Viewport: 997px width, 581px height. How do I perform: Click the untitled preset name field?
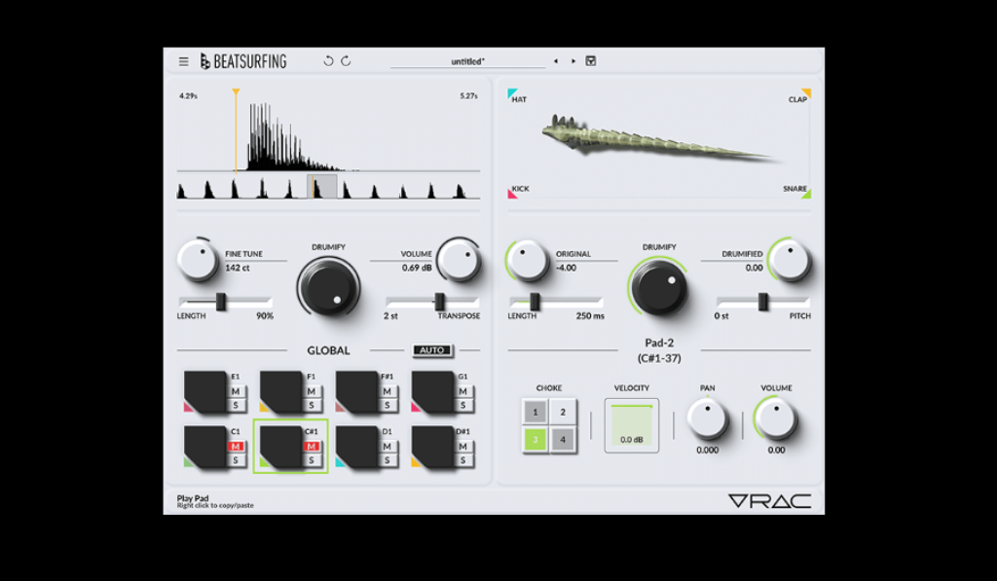(468, 61)
